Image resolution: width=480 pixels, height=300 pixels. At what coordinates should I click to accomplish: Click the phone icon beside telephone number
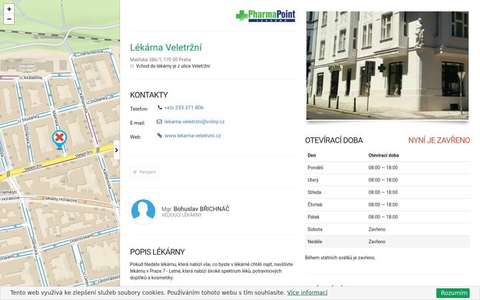tap(160, 107)
